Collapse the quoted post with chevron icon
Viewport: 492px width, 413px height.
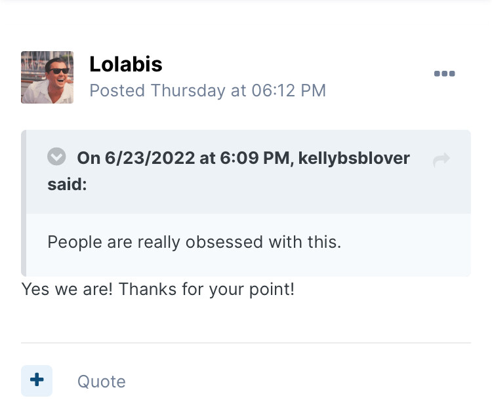57,157
